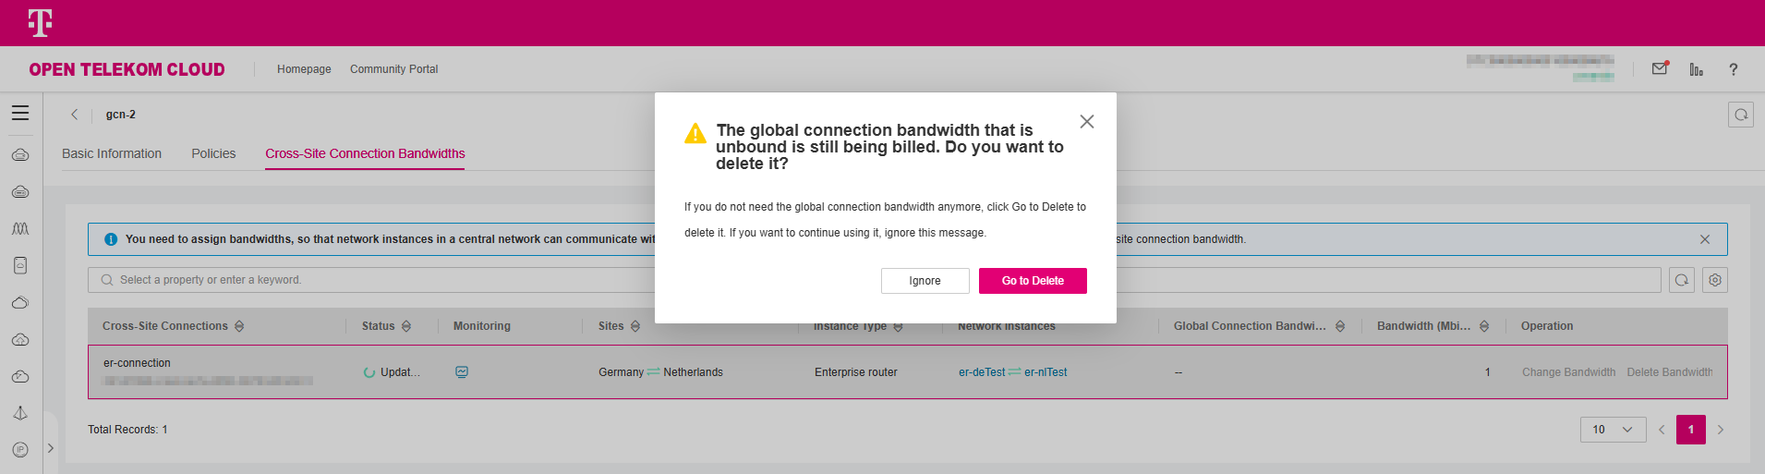Screen dimensions: 1765x474
Task: Click the billing chart icon in header
Action: point(1697,69)
